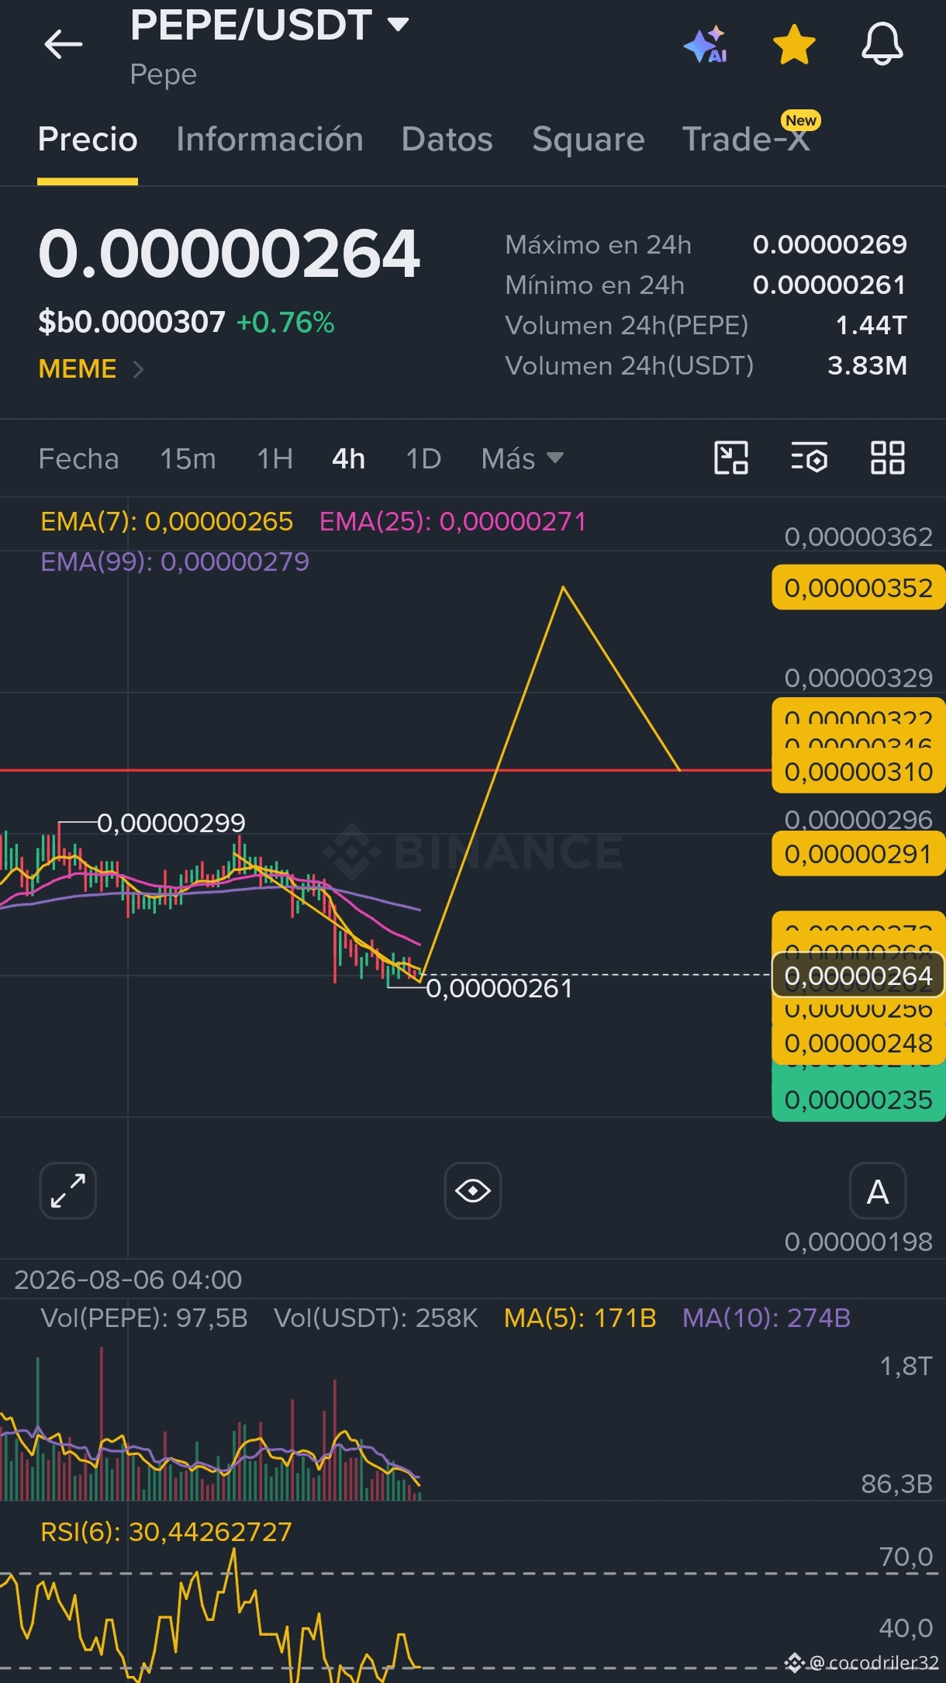Select the 4h timeframe
Screen dimensions: 946x1683
coord(348,459)
